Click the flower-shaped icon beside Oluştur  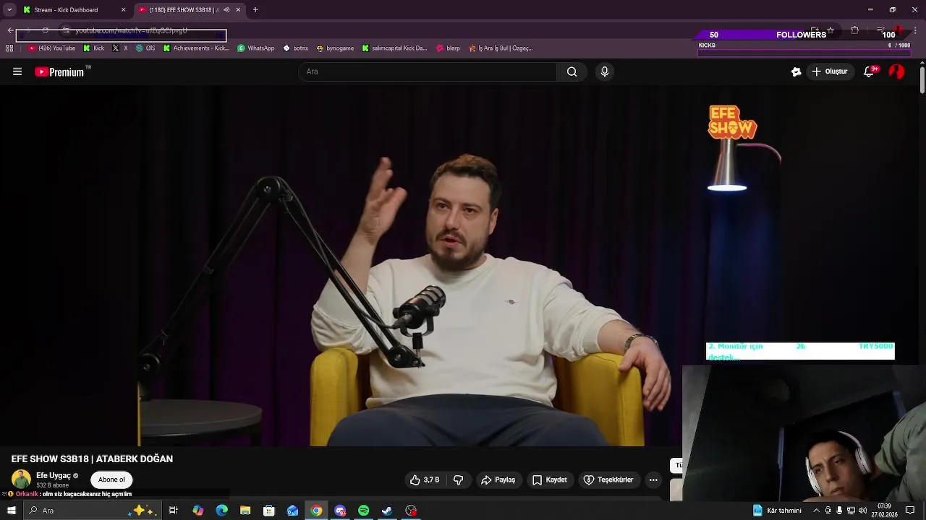(796, 71)
